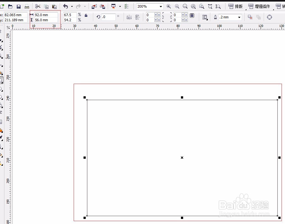The width and height of the screenshot is (285, 224).
Task: Click the ruler origin corner icon
Action: [x=8, y=28]
